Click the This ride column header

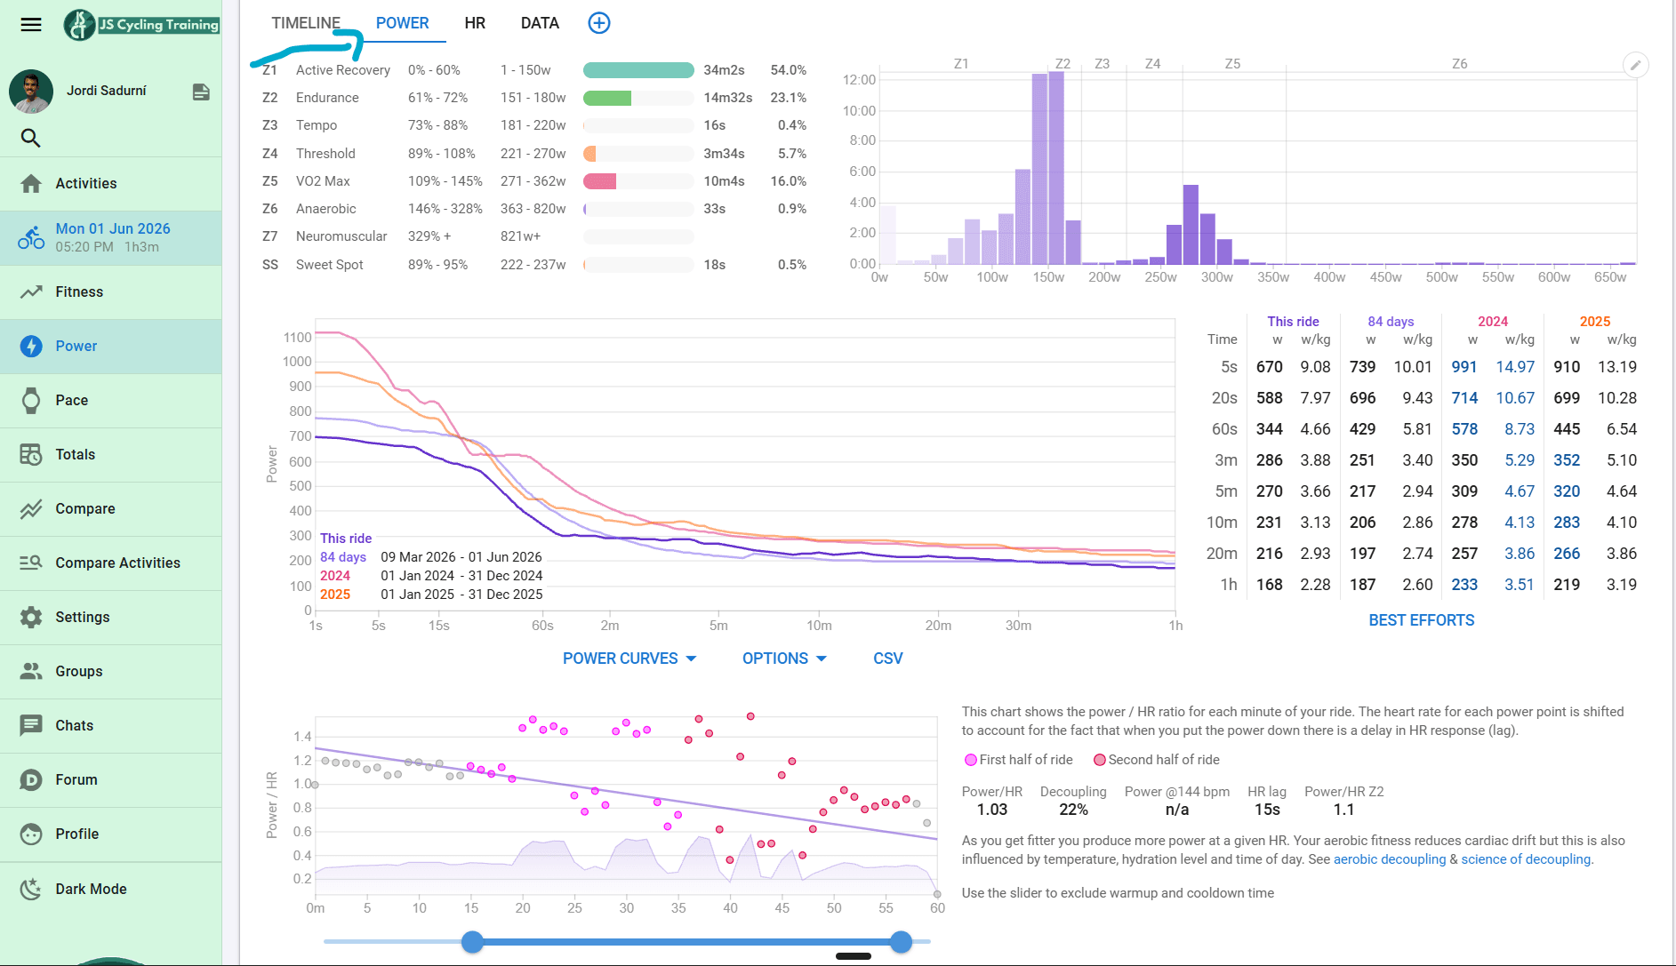1293,322
